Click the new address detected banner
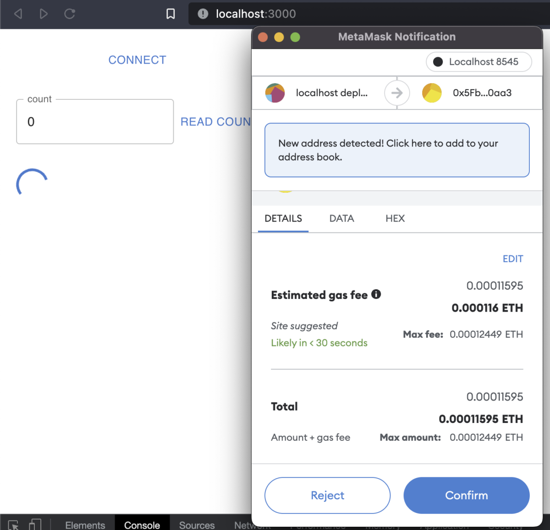 [396, 150]
